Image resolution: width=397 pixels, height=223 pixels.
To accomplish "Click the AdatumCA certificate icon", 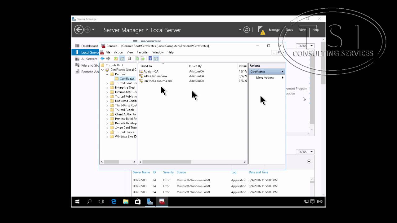I will point(141,72).
